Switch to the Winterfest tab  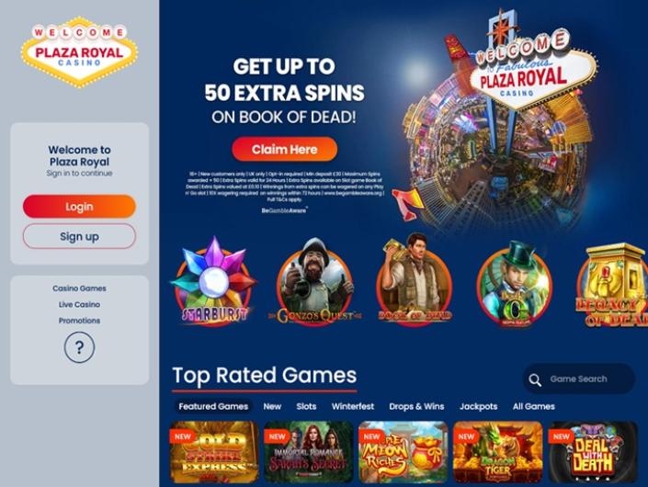353,406
